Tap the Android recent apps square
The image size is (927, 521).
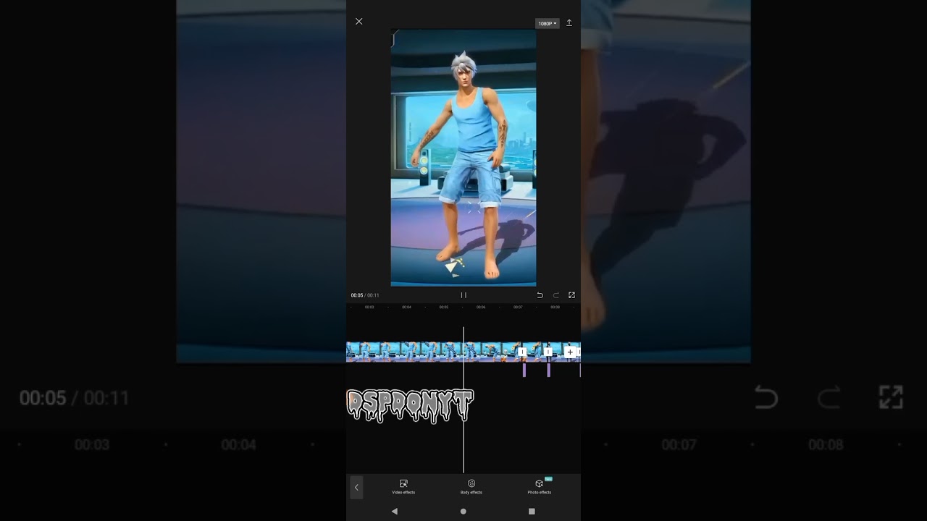click(532, 511)
